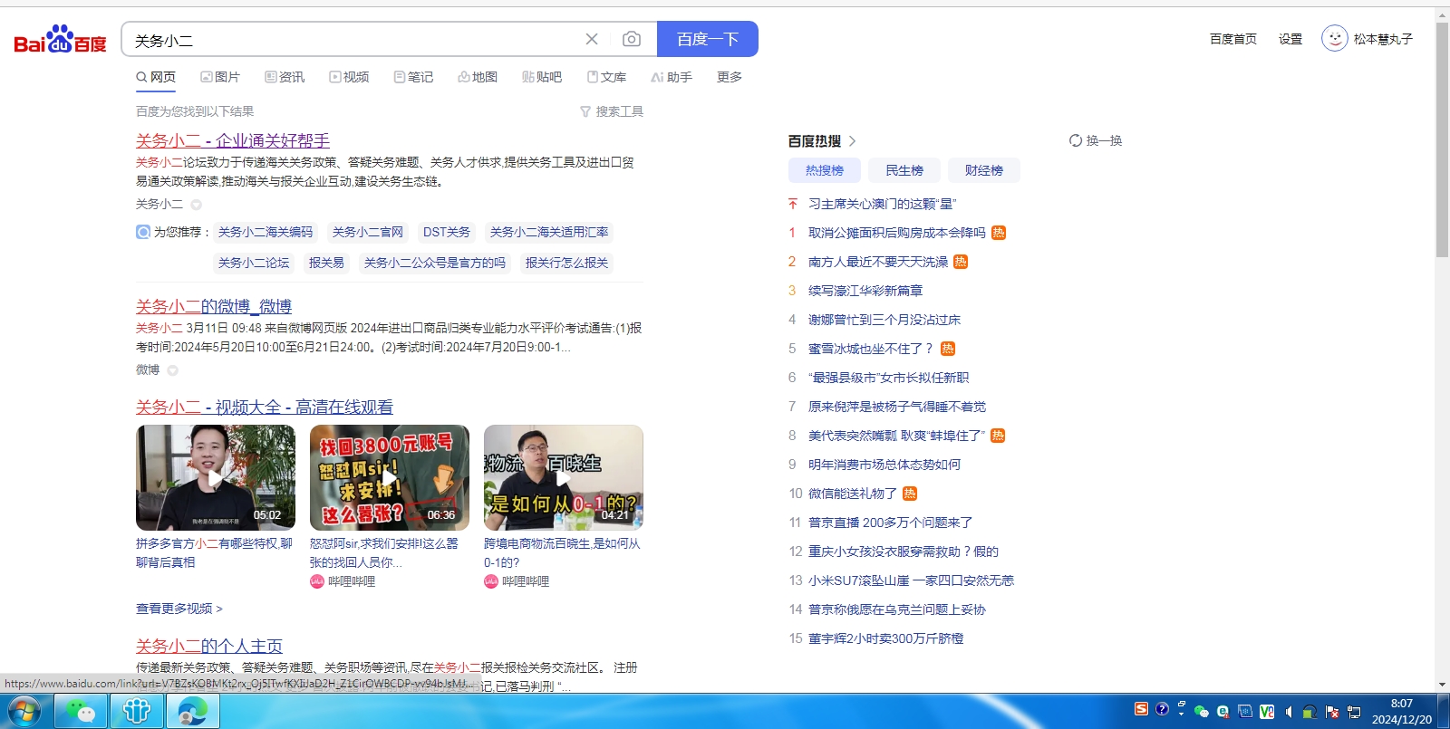Expand the 百度热搜 chevron
1450x729 pixels.
853,141
